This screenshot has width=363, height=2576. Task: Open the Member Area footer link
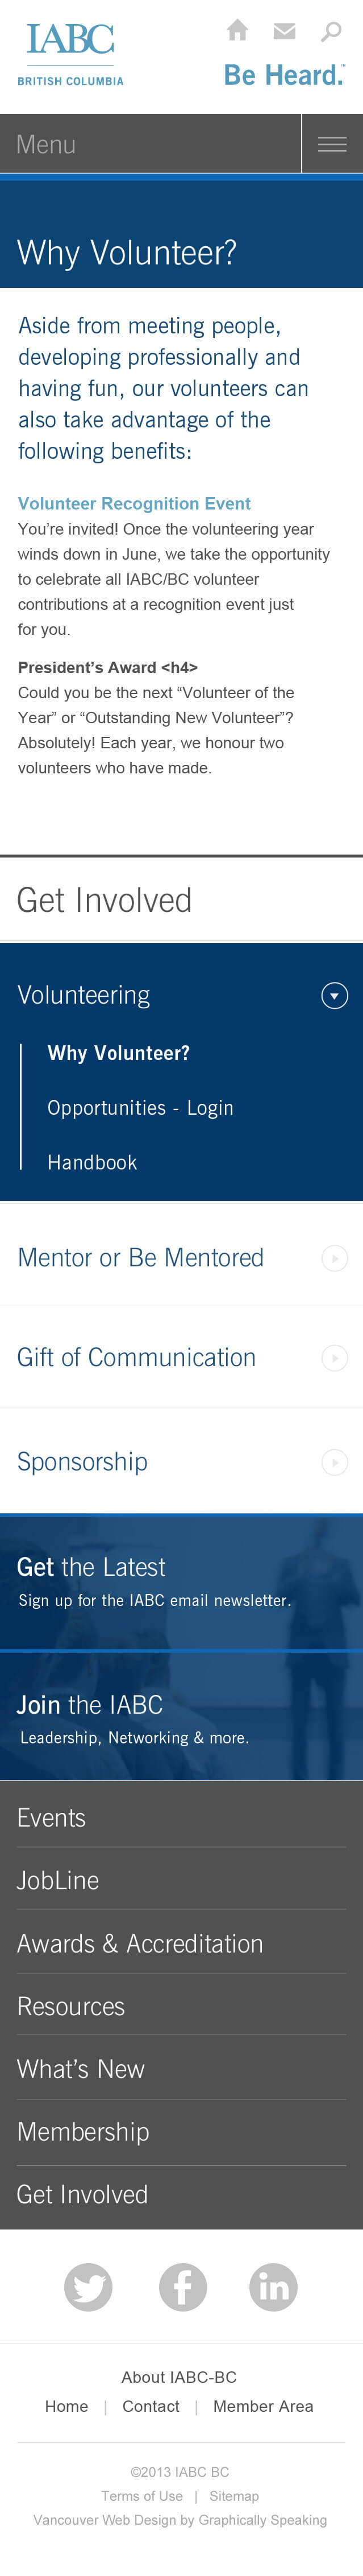coord(263,2406)
